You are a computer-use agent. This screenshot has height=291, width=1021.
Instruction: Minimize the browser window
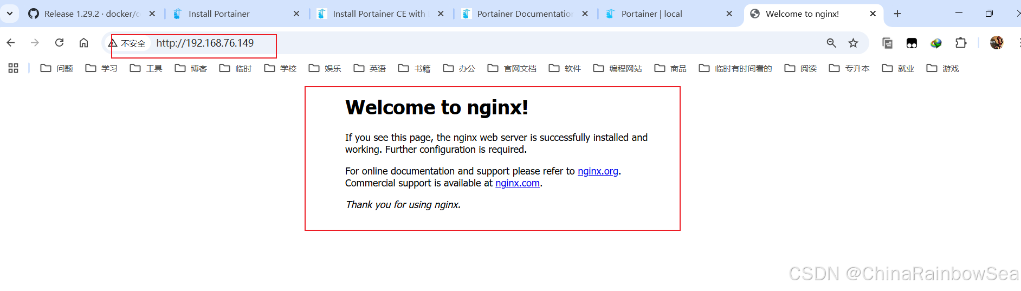pos(959,14)
